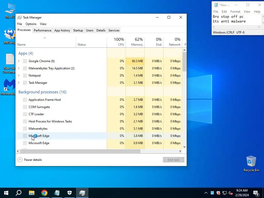Screen dimensions: 264x198
Task: Click the Status column header
Action: click(92, 42)
